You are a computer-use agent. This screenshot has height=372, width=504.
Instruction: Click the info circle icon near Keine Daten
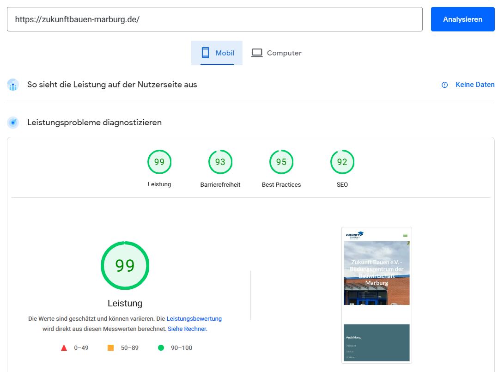click(444, 85)
